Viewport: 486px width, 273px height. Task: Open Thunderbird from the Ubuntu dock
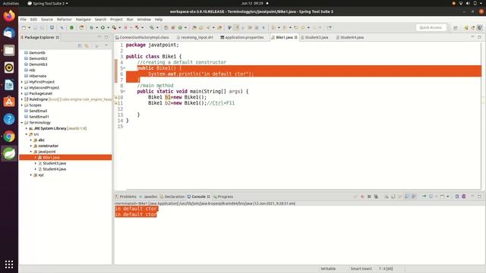click(x=9, y=33)
